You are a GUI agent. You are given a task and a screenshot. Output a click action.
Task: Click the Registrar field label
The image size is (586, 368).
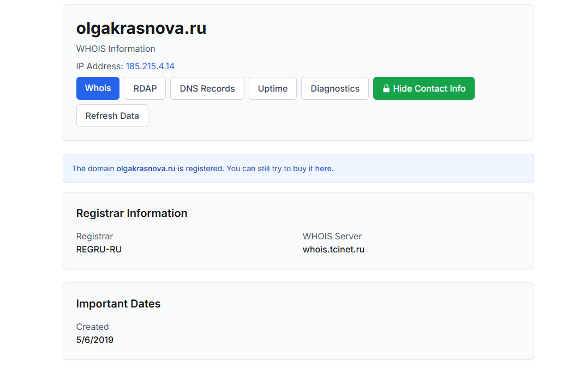[94, 236]
